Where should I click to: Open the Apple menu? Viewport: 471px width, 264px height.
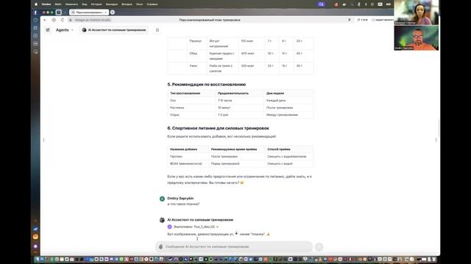[36, 4]
